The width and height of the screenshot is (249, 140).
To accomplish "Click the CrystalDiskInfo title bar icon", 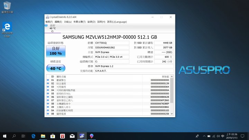I will (47, 17).
